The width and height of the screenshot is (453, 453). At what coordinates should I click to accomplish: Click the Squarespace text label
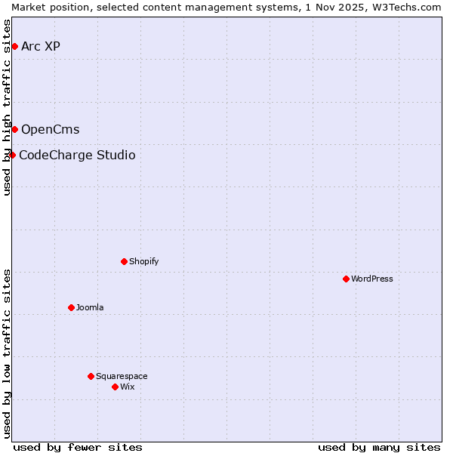pyautogui.click(x=122, y=376)
